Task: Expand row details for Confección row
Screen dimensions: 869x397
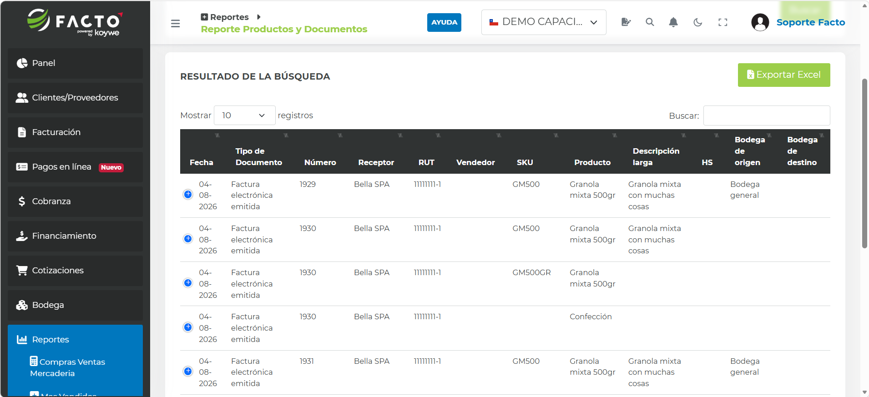Action: click(188, 327)
